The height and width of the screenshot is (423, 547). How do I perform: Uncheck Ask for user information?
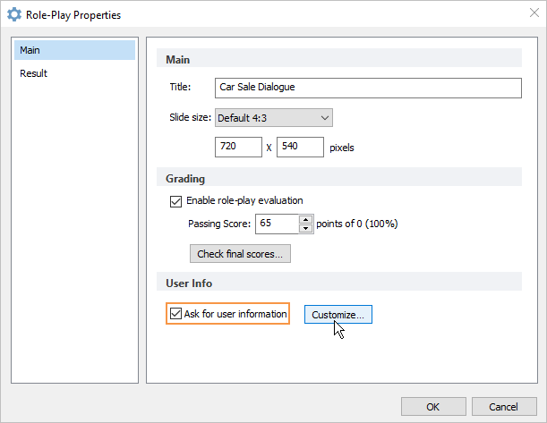[175, 314]
